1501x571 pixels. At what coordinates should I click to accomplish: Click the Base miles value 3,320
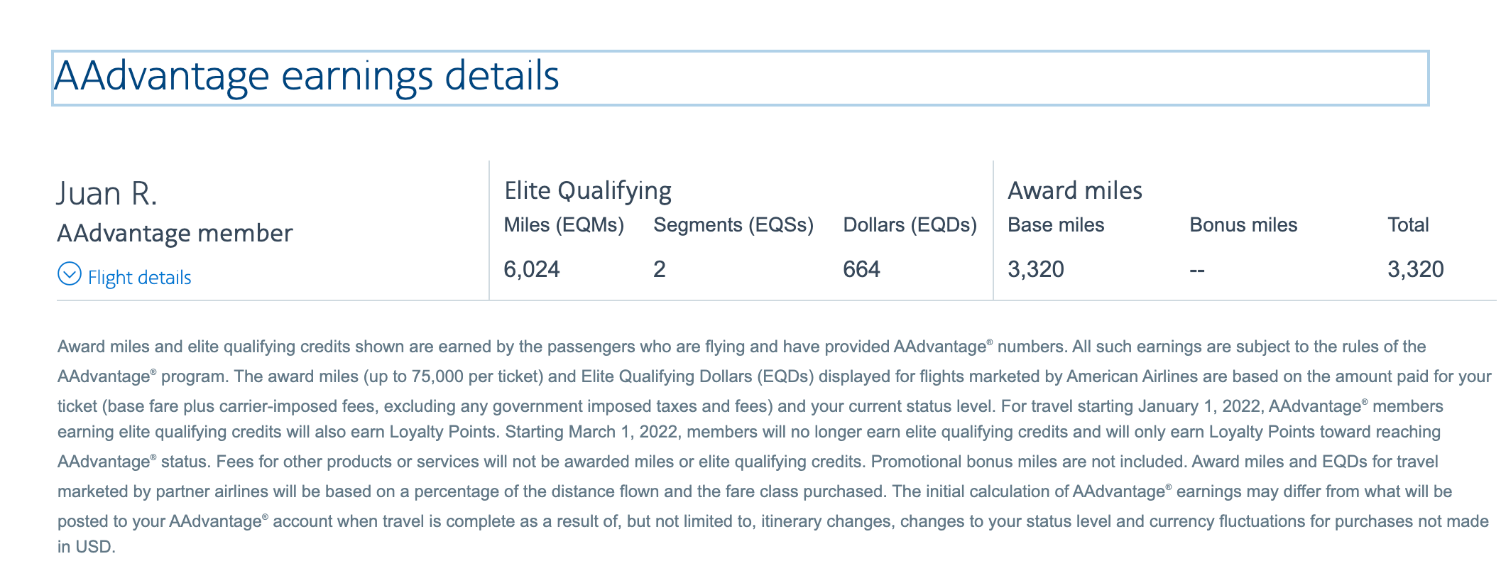[1035, 269]
